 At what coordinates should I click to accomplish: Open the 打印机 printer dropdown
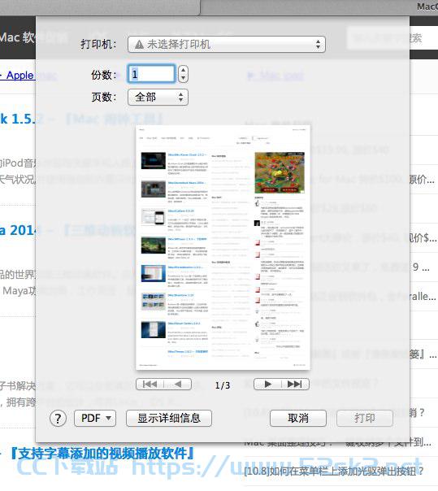tap(227, 45)
